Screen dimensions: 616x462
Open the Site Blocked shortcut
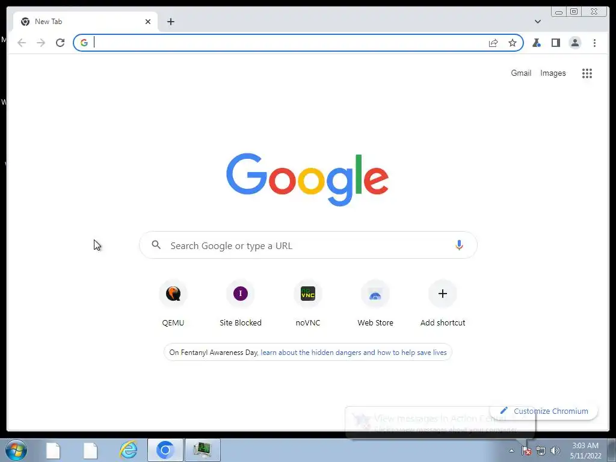click(241, 303)
